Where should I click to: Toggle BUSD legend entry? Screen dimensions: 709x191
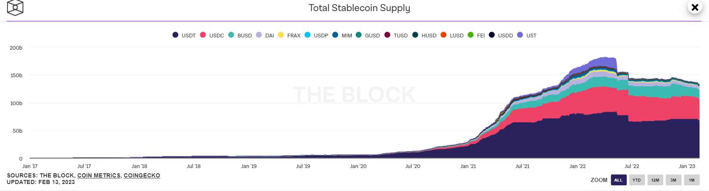[240, 35]
